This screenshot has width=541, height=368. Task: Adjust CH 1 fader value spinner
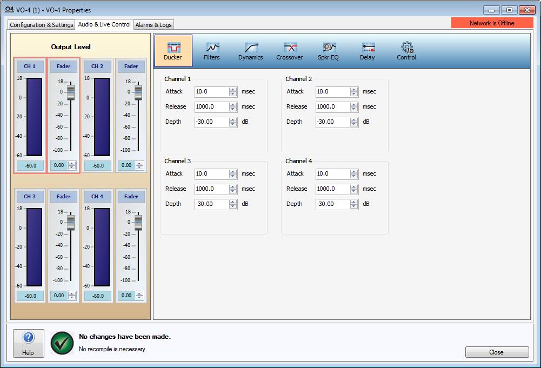[72, 165]
